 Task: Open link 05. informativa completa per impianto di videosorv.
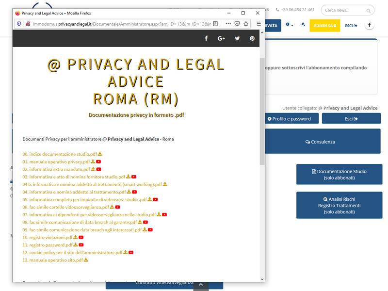[84, 199]
